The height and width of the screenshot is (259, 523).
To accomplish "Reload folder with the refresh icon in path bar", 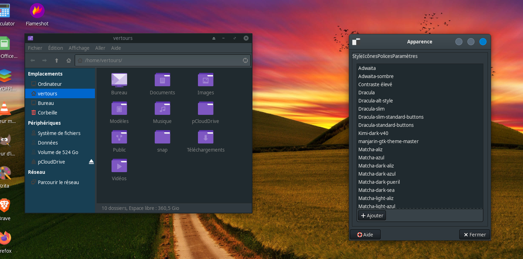I will (x=245, y=60).
